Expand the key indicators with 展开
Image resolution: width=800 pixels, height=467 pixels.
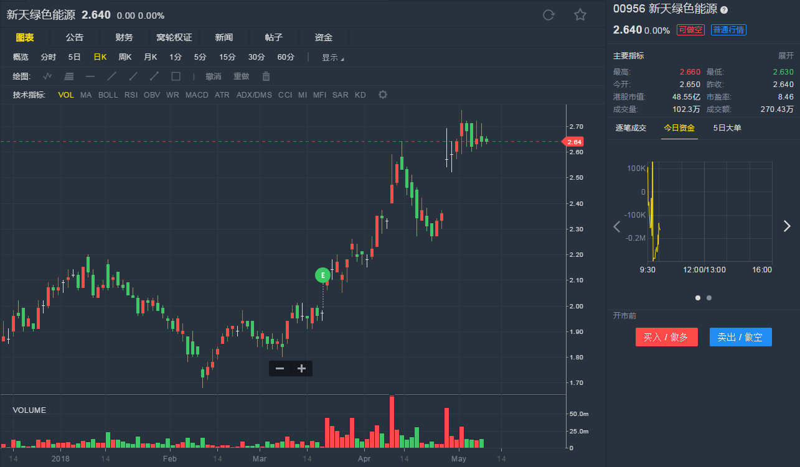point(786,56)
